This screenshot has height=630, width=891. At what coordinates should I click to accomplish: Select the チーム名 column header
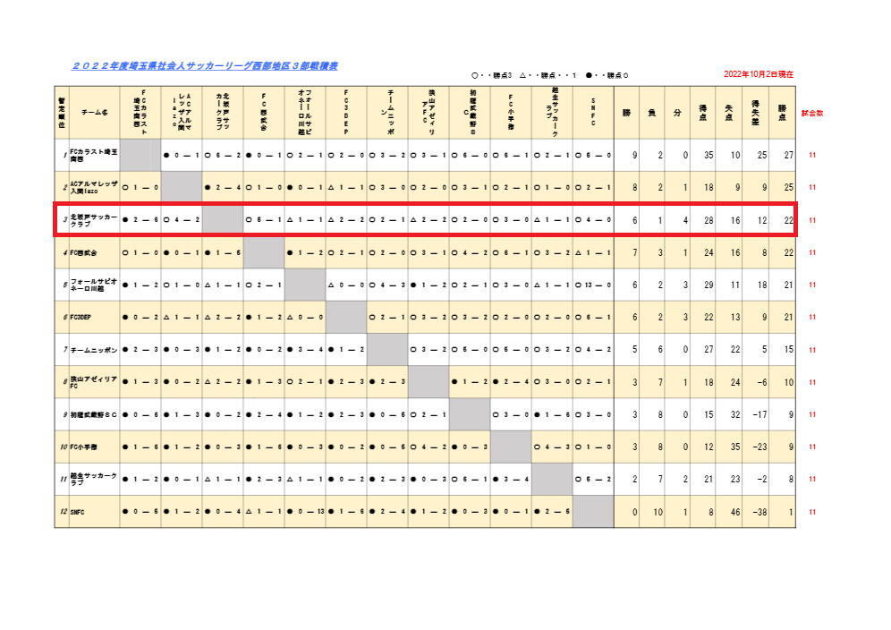coord(94,113)
